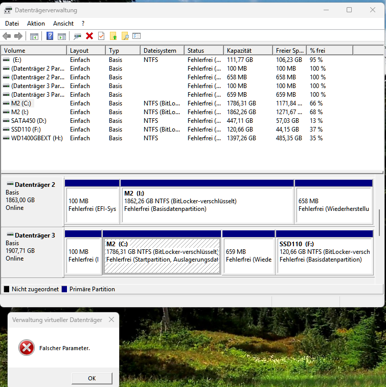Click the blue Primäre Partition legend swatch
The image size is (386, 387).
[64, 289]
